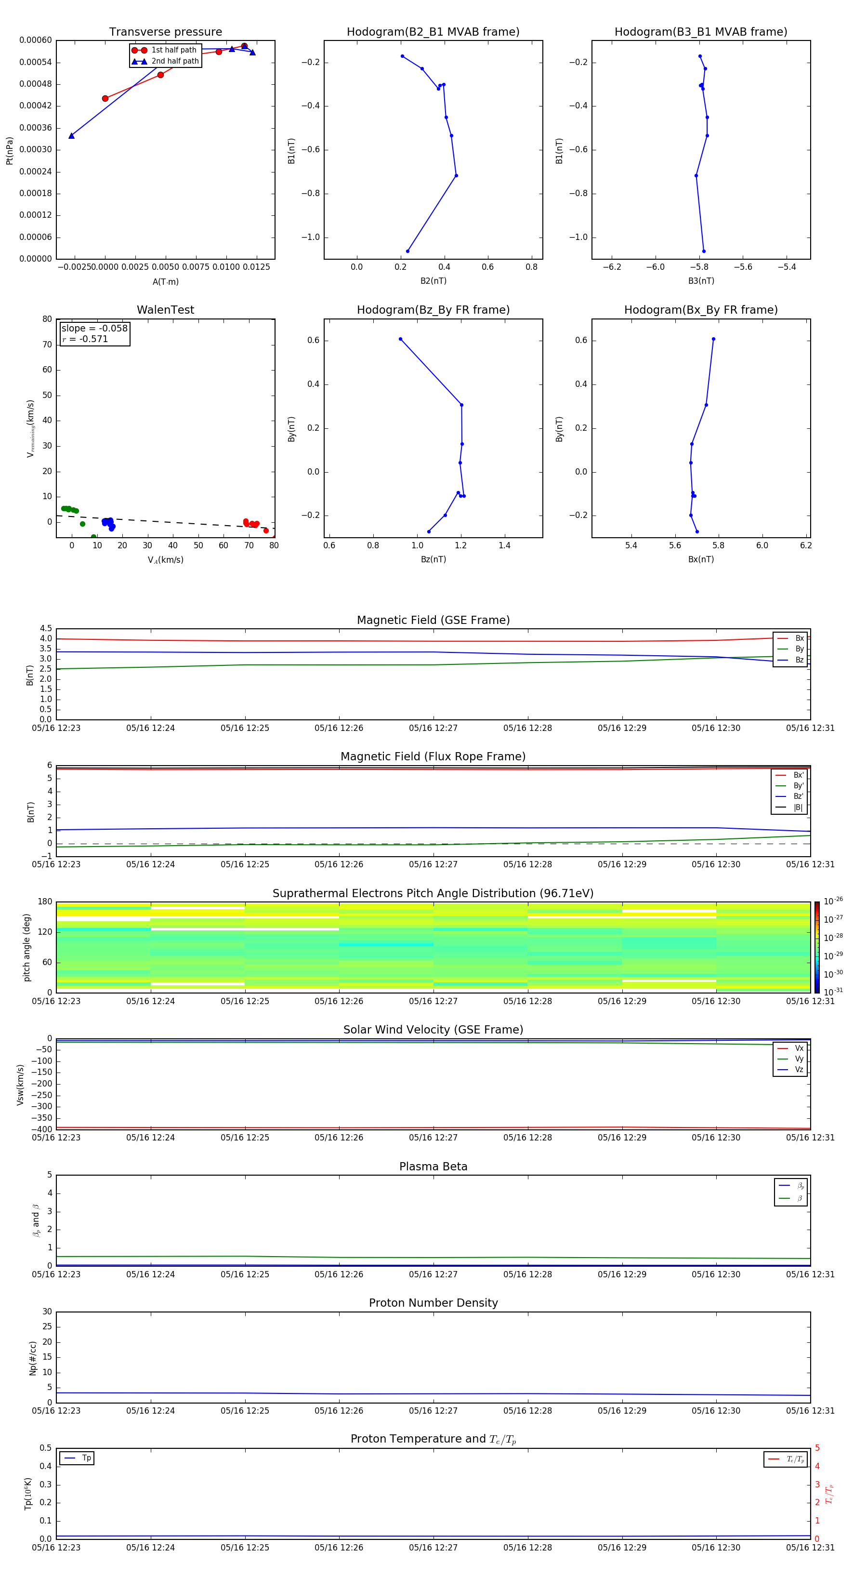Click the leftmost red circle in Transverse pressure
This screenshot has width=867, height=1590.
[x=105, y=99]
